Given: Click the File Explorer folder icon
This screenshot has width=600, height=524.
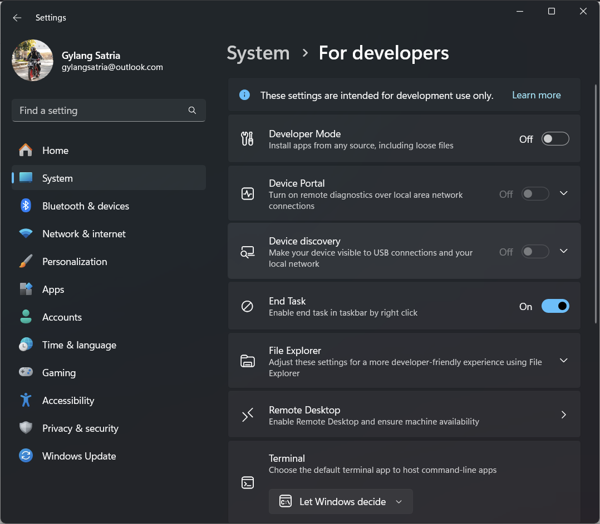Looking at the screenshot, I should click(248, 361).
